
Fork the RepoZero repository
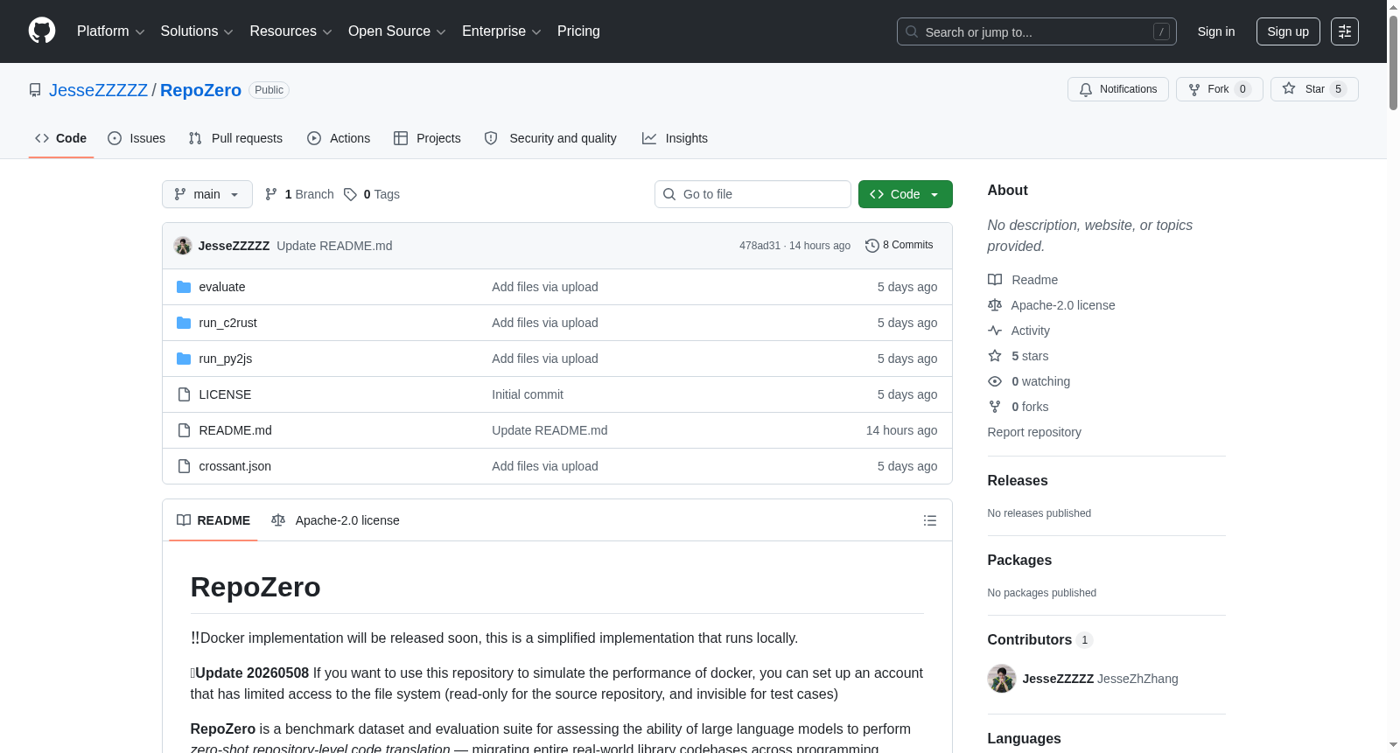(x=1220, y=89)
